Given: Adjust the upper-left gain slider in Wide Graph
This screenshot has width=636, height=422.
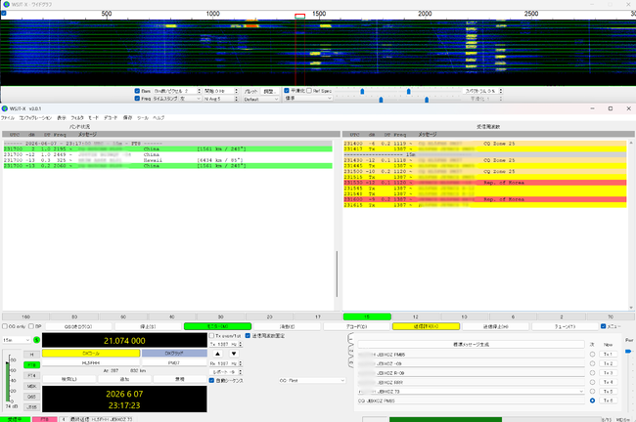Looking at the screenshot, I should coord(362,92).
